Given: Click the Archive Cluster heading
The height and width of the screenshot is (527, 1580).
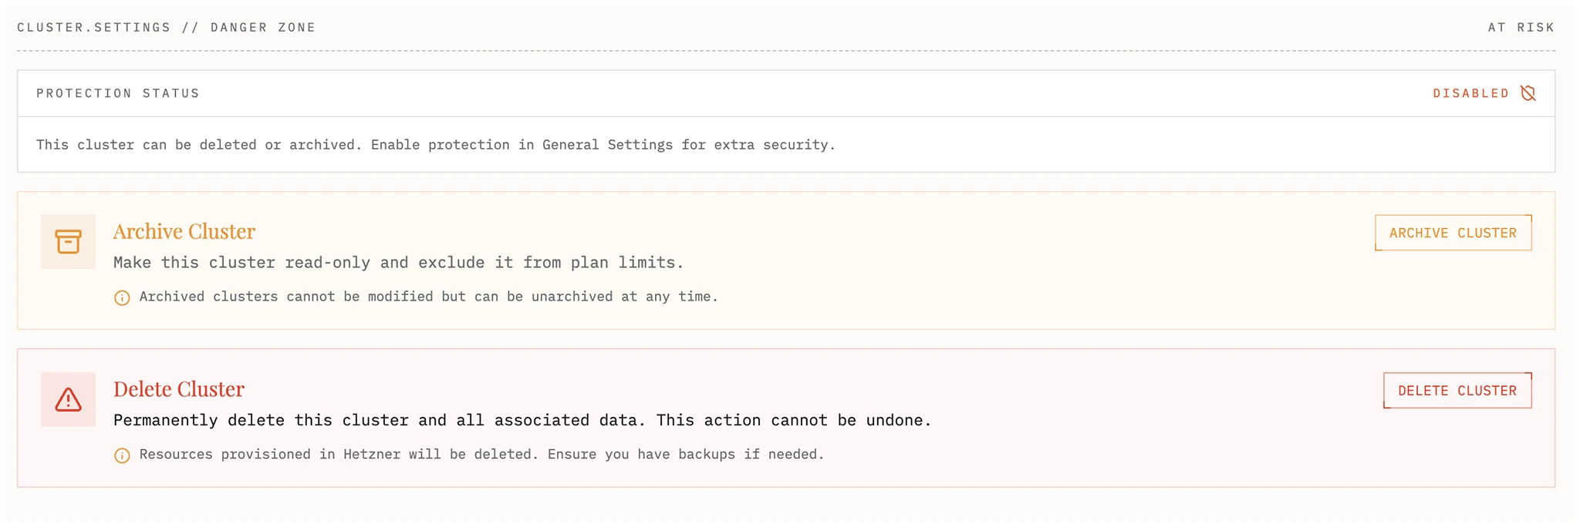Looking at the screenshot, I should (x=184, y=231).
